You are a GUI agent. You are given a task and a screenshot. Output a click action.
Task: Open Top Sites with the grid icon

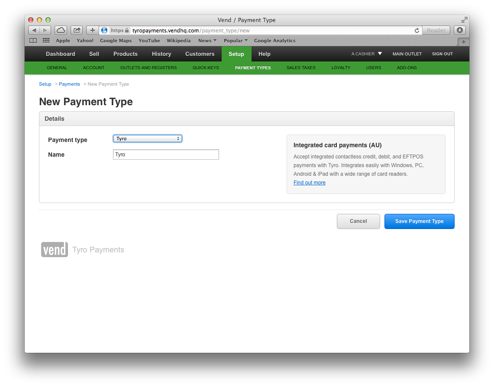46,40
